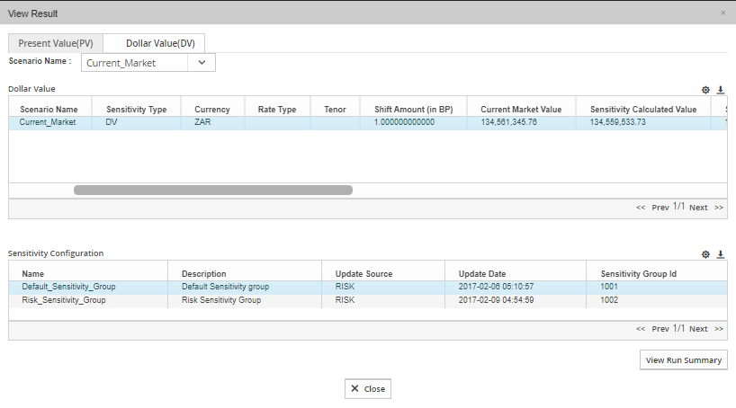This screenshot has width=736, height=408.
Task: Select the Default_Sensitivity_Group row
Action: tap(68, 287)
